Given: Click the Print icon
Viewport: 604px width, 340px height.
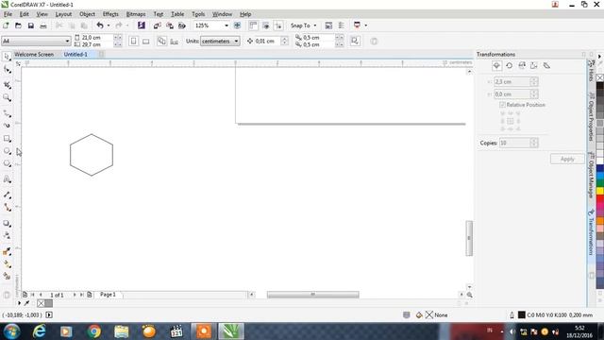Looking at the screenshot, I should (x=43, y=25).
